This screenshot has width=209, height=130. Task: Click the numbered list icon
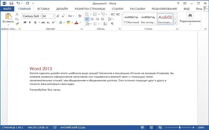(95, 14)
